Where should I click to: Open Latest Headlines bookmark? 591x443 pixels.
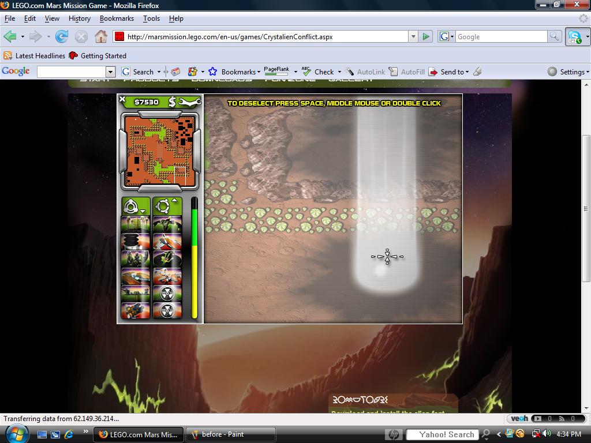[34, 56]
